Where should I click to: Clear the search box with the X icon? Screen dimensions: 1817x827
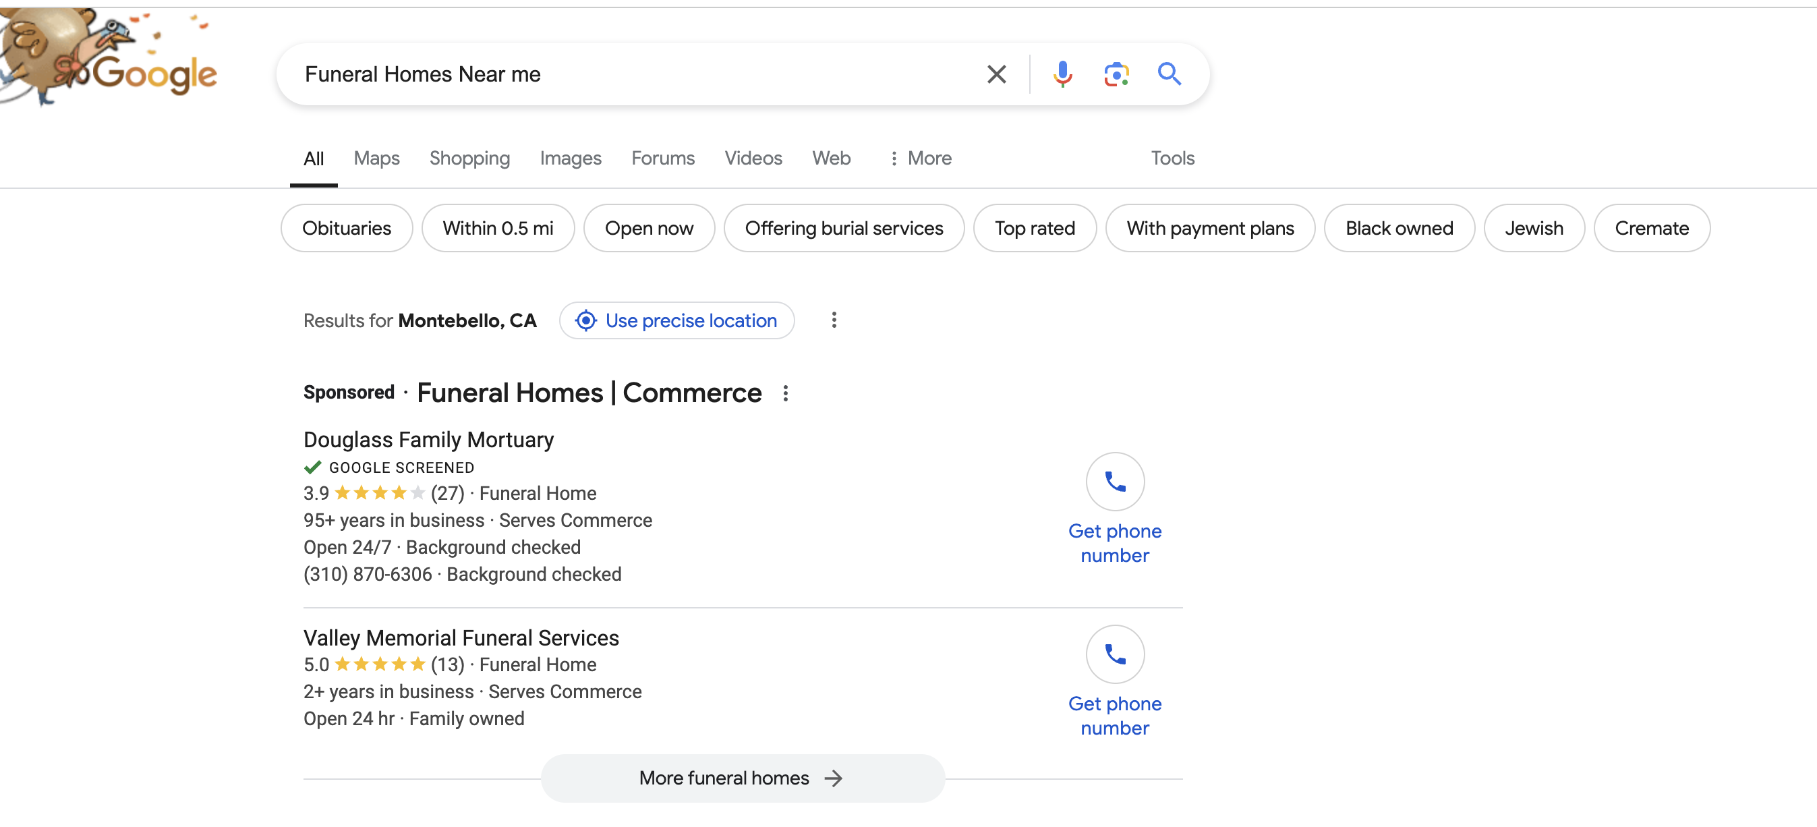[x=996, y=74]
